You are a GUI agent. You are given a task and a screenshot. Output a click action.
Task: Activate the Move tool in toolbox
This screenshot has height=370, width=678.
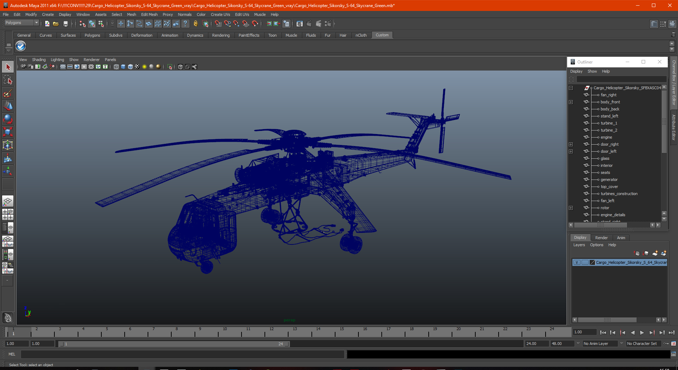(8, 106)
